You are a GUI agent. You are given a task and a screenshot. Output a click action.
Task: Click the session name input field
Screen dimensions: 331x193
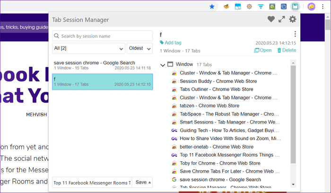tap(92, 183)
